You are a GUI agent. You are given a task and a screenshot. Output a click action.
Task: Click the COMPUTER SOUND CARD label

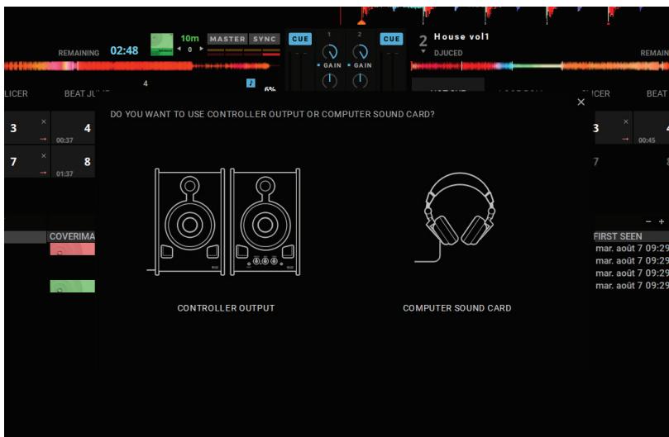pos(457,308)
